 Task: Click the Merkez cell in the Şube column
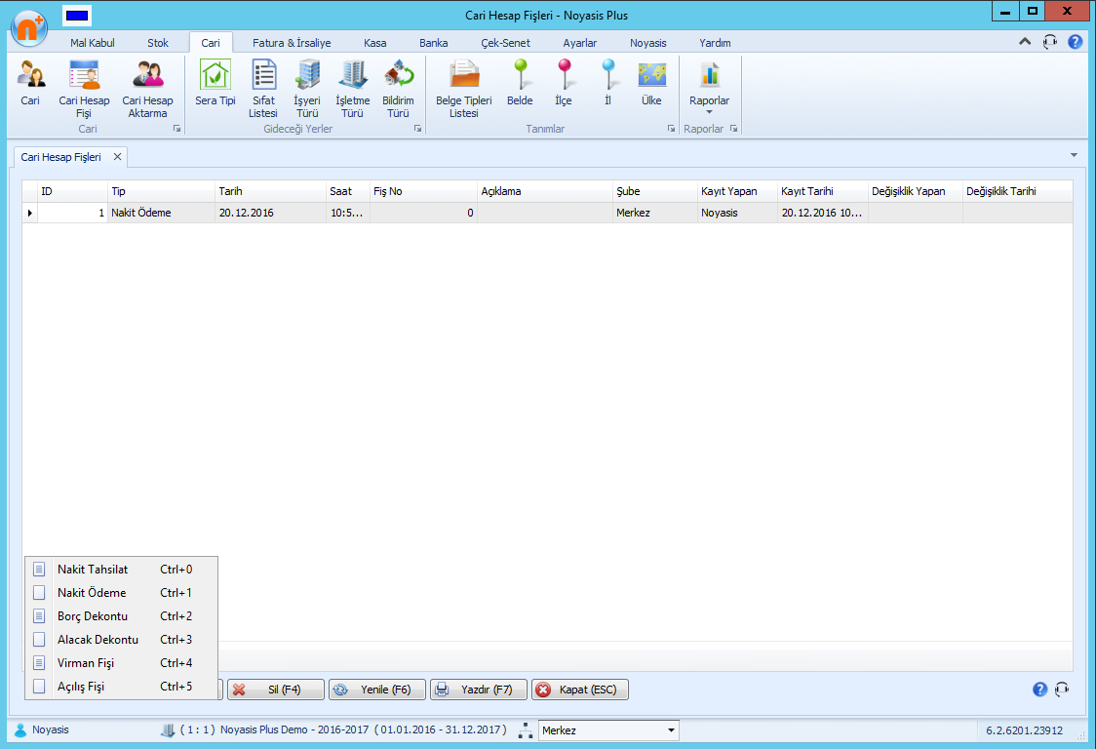(655, 213)
